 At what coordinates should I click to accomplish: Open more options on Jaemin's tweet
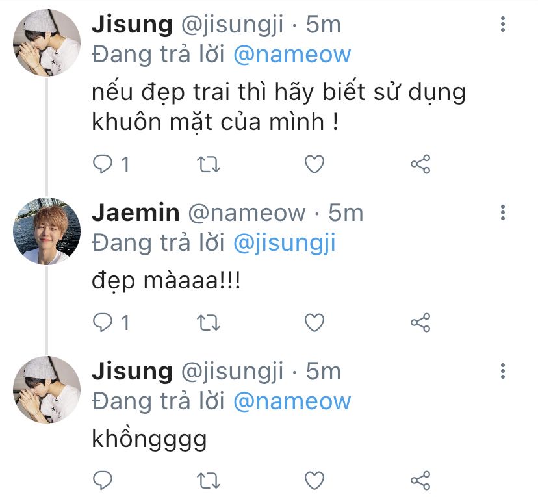[x=502, y=212]
